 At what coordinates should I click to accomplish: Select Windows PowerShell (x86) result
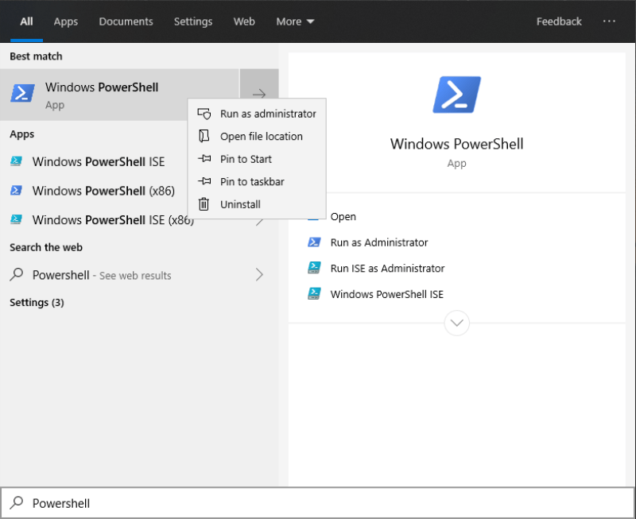click(x=103, y=191)
